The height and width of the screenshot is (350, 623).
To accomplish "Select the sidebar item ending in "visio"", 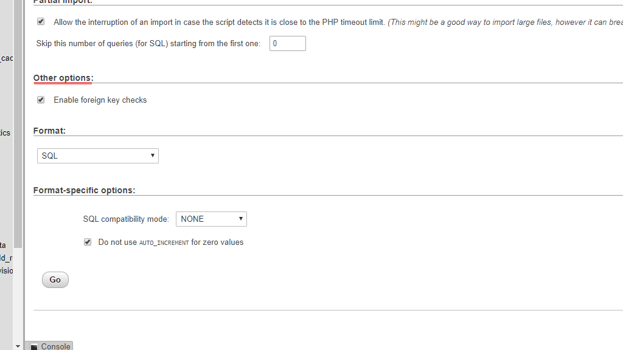I will point(5,270).
